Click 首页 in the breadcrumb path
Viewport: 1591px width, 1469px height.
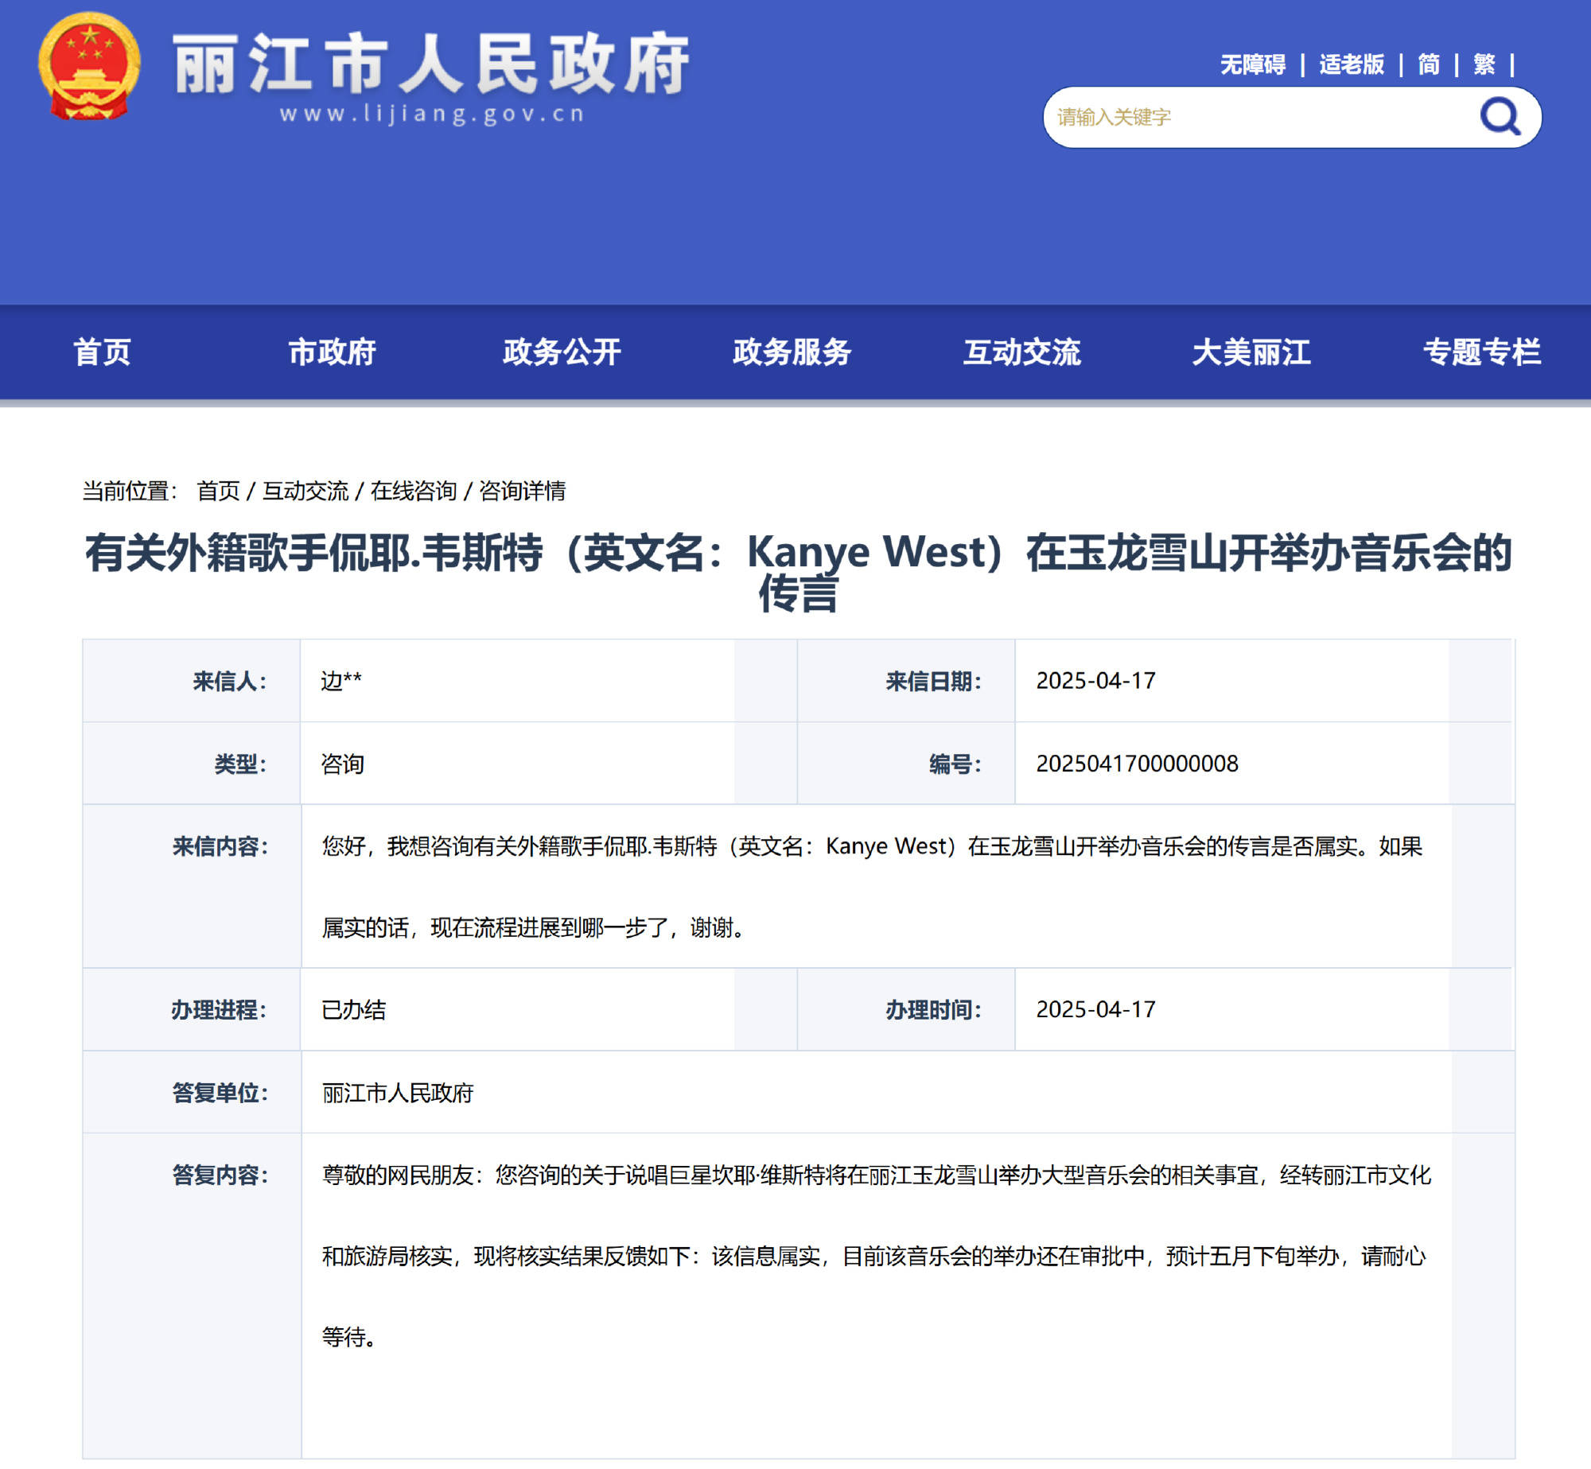pyautogui.click(x=218, y=491)
